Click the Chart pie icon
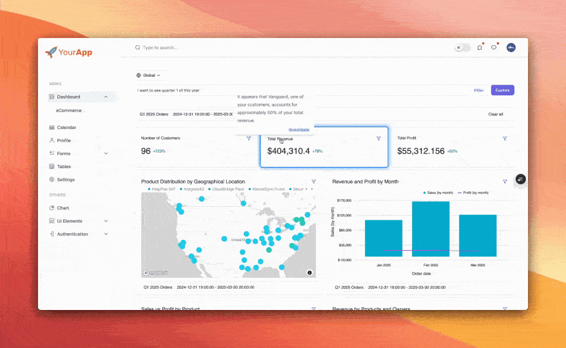This screenshot has width=566, height=348. coord(52,208)
